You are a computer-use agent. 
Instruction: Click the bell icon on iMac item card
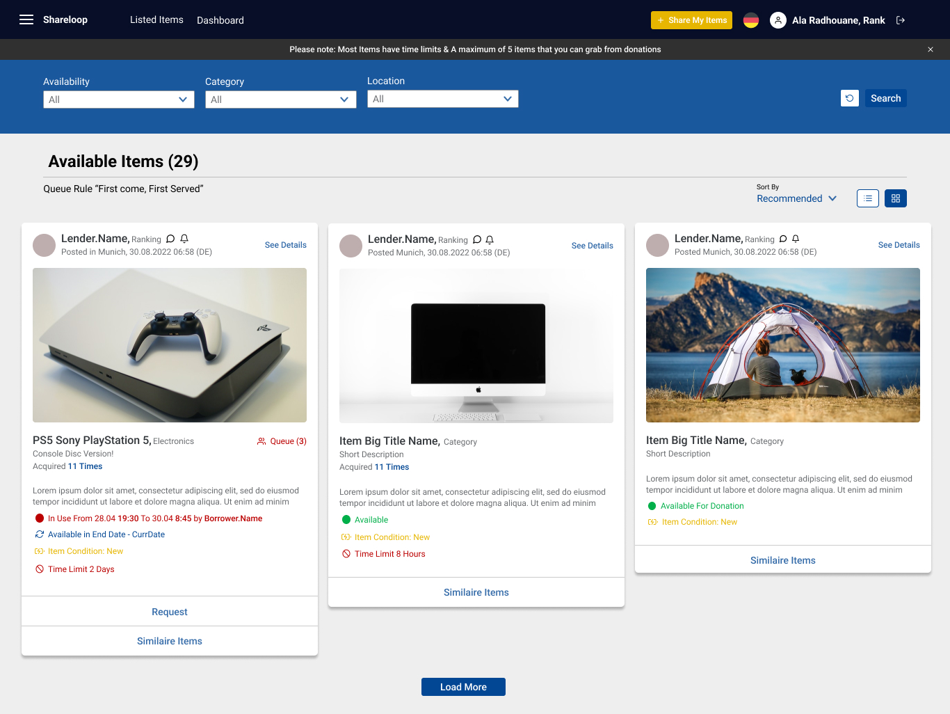pyautogui.click(x=490, y=239)
